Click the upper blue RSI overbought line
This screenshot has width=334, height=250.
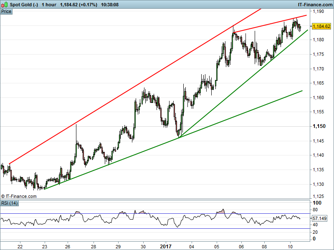(x=155, y=213)
